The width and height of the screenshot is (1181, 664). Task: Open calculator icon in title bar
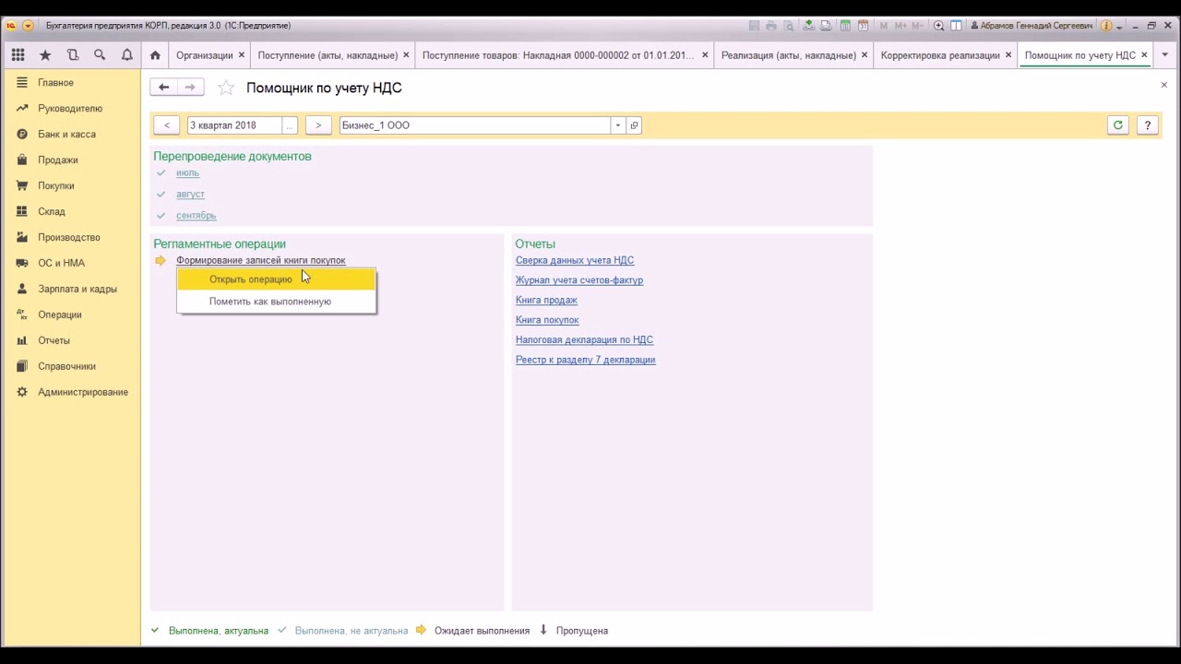845,26
